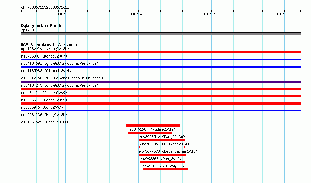Click the red nsv464424 variant bar
Image resolution: width=311 pixels, height=183 pixels.
(161, 96)
